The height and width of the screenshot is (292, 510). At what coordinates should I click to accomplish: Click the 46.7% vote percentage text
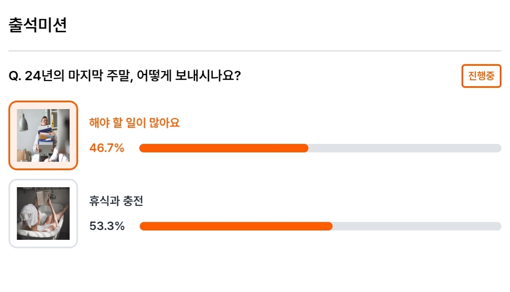107,148
